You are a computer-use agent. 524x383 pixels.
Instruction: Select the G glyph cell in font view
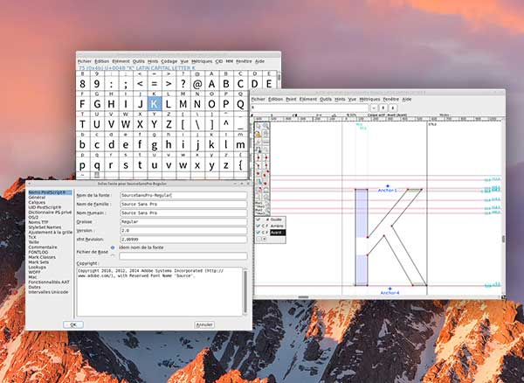click(x=97, y=104)
